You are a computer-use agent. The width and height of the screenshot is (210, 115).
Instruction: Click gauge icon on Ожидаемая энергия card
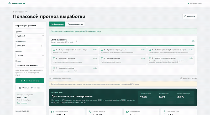52,112
